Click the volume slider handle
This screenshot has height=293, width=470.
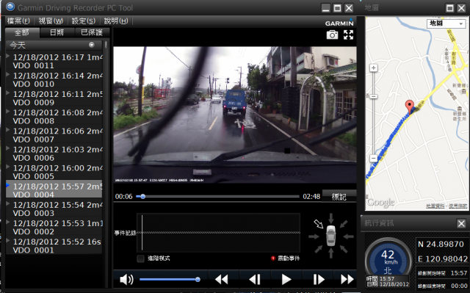198,280
